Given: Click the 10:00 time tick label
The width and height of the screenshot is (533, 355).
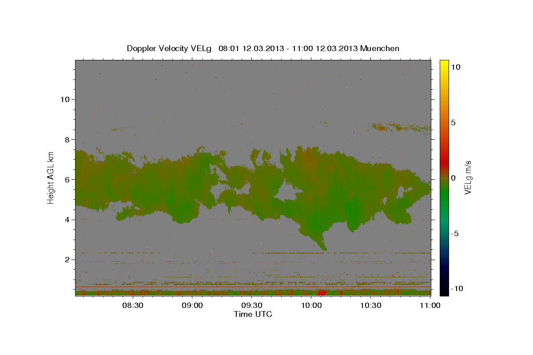Looking at the screenshot, I should point(312,305).
